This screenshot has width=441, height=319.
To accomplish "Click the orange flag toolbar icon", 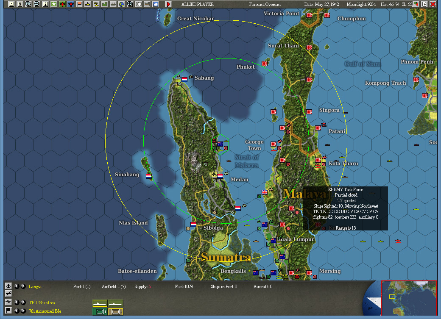I will pyautogui.click(x=79, y=4).
